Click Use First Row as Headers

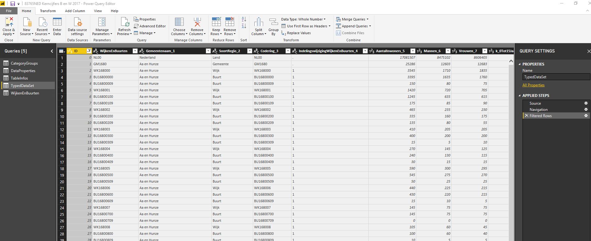[x=306, y=26]
